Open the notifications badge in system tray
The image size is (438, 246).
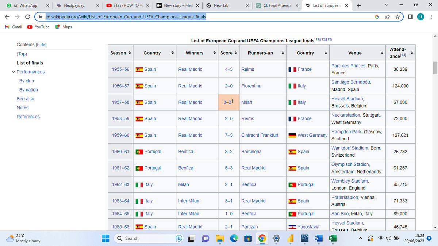[x=429, y=238]
